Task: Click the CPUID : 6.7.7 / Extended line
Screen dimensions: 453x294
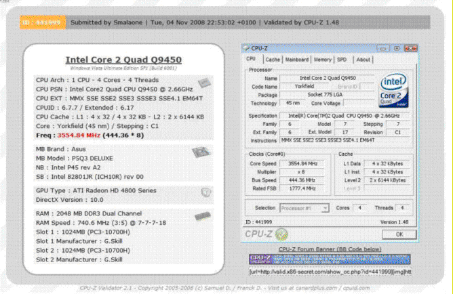Action: 85,108
